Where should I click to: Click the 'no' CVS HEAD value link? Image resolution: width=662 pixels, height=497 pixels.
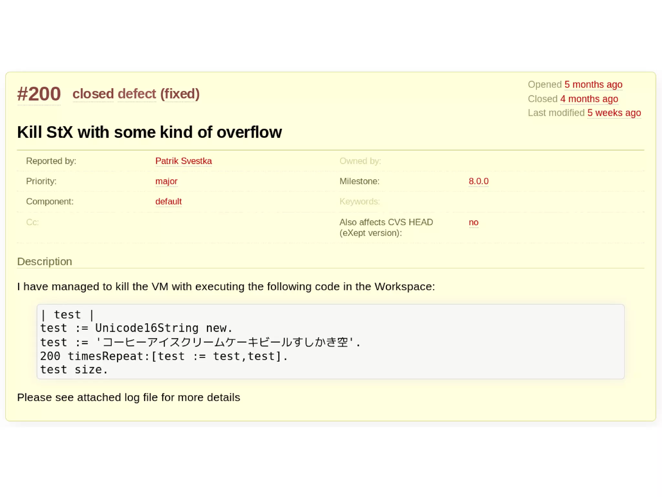coord(473,222)
